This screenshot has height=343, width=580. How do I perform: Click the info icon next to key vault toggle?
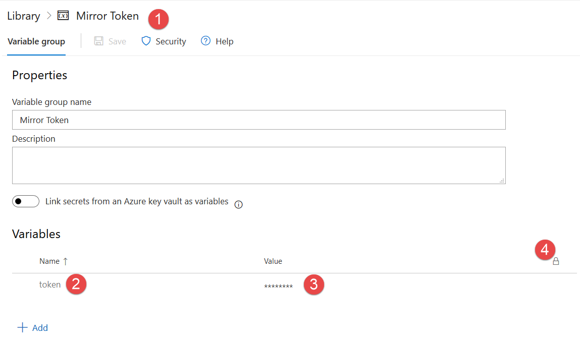click(x=239, y=204)
